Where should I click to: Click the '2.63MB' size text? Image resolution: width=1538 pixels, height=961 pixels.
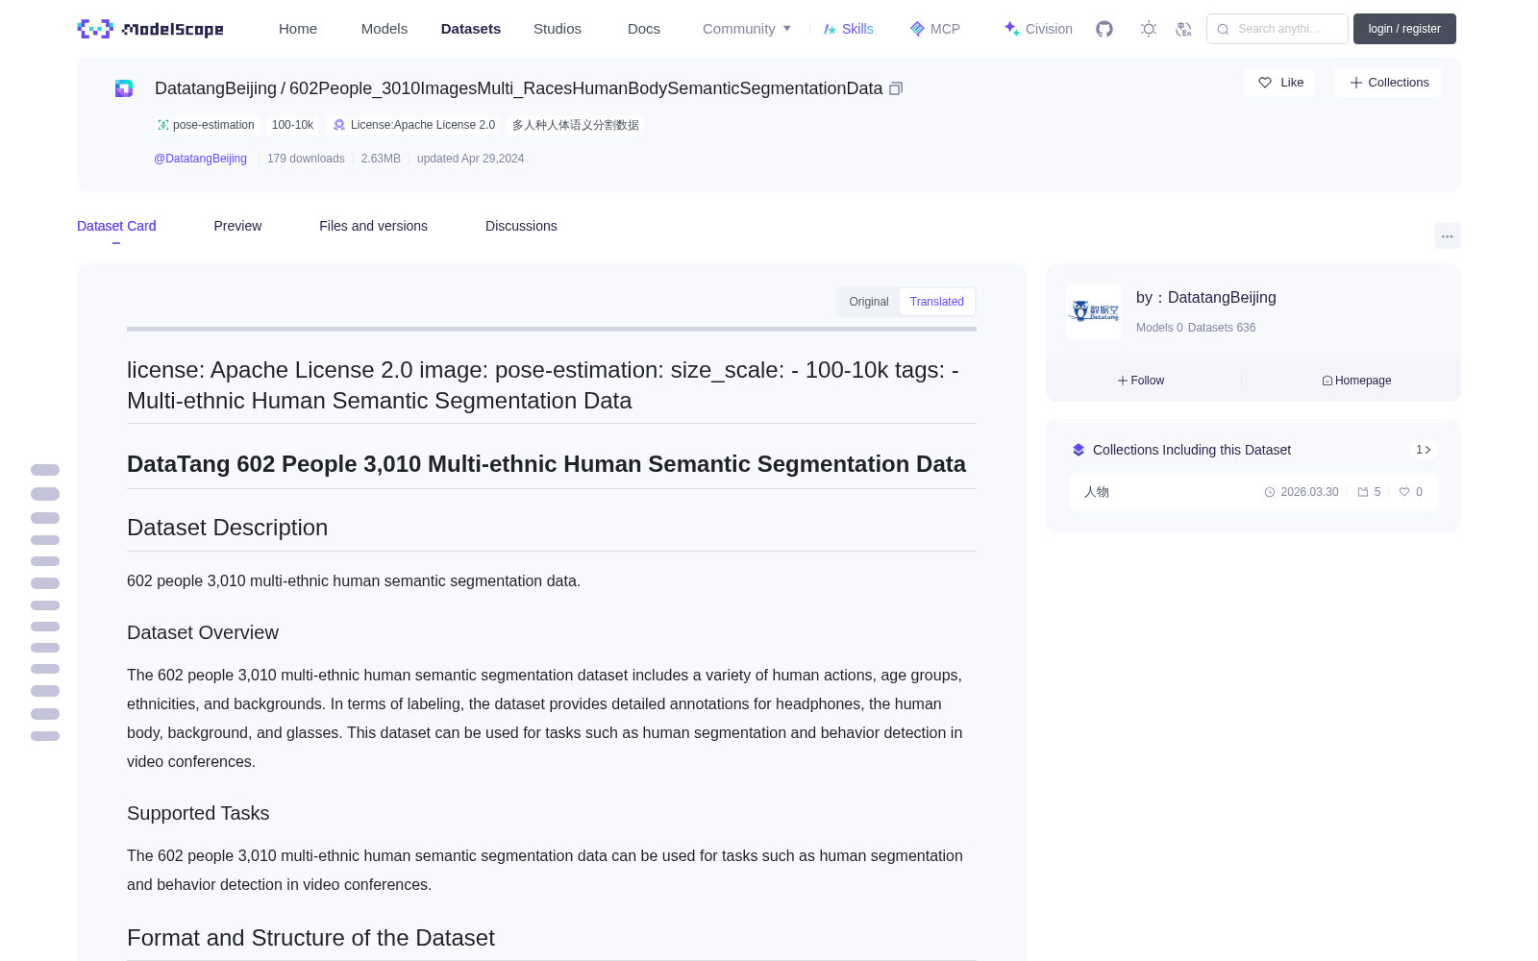coord(381,159)
